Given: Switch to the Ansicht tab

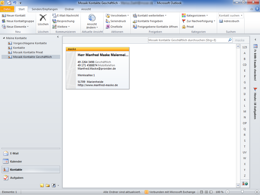Looking at the screenshot, I should (86, 9).
